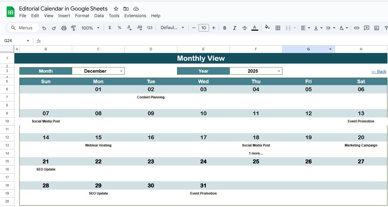Screen dimensions: 388x207
Task: Open the fill color picker
Action: coord(267,28)
